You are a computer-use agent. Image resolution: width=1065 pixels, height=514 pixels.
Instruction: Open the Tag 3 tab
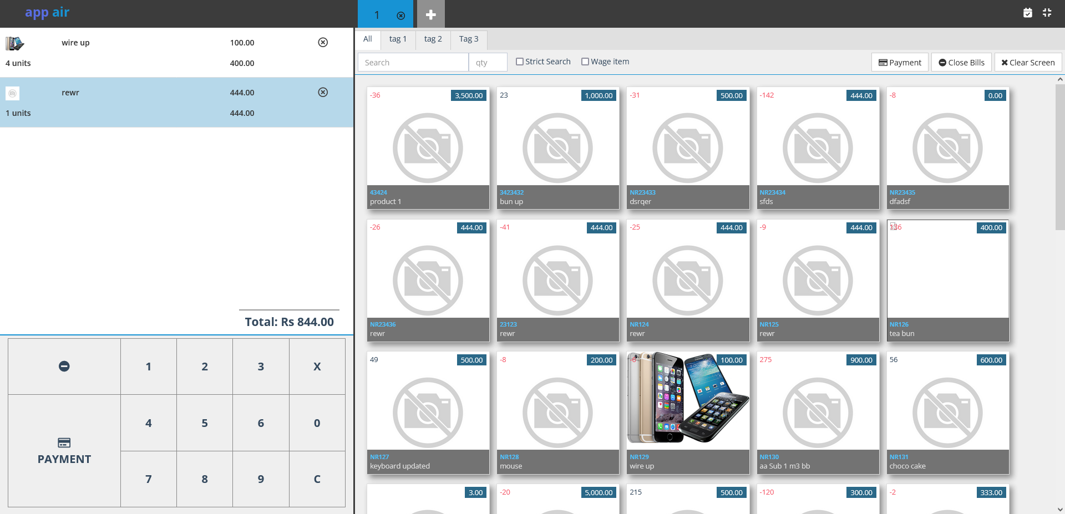[x=468, y=39]
